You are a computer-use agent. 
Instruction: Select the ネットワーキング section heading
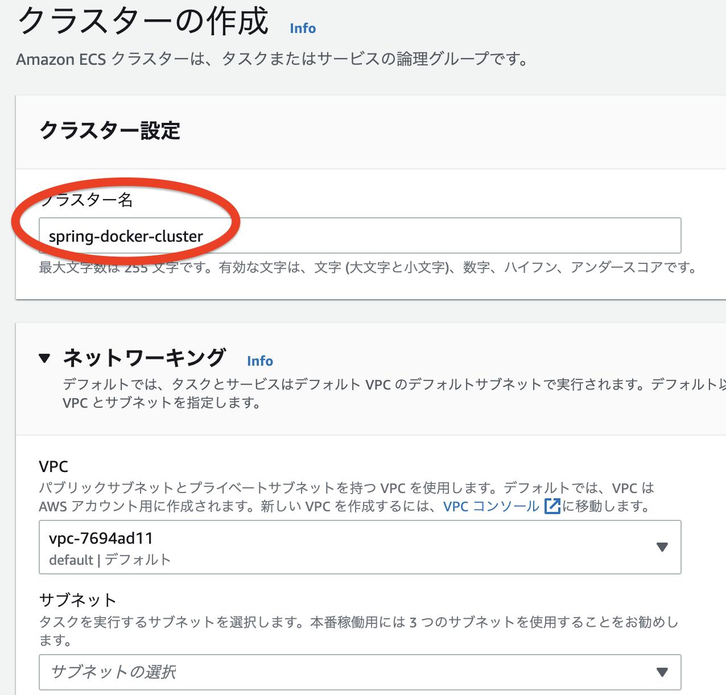coord(144,358)
